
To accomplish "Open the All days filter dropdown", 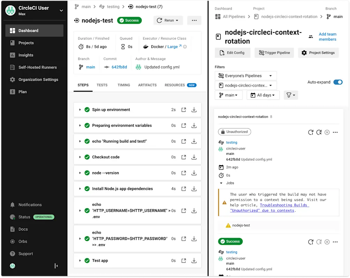I will pyautogui.click(x=263, y=95).
